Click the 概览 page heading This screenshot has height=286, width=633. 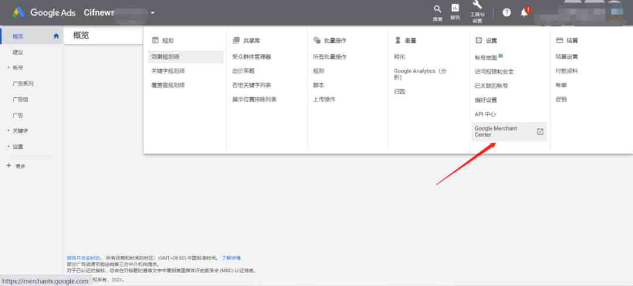[81, 36]
